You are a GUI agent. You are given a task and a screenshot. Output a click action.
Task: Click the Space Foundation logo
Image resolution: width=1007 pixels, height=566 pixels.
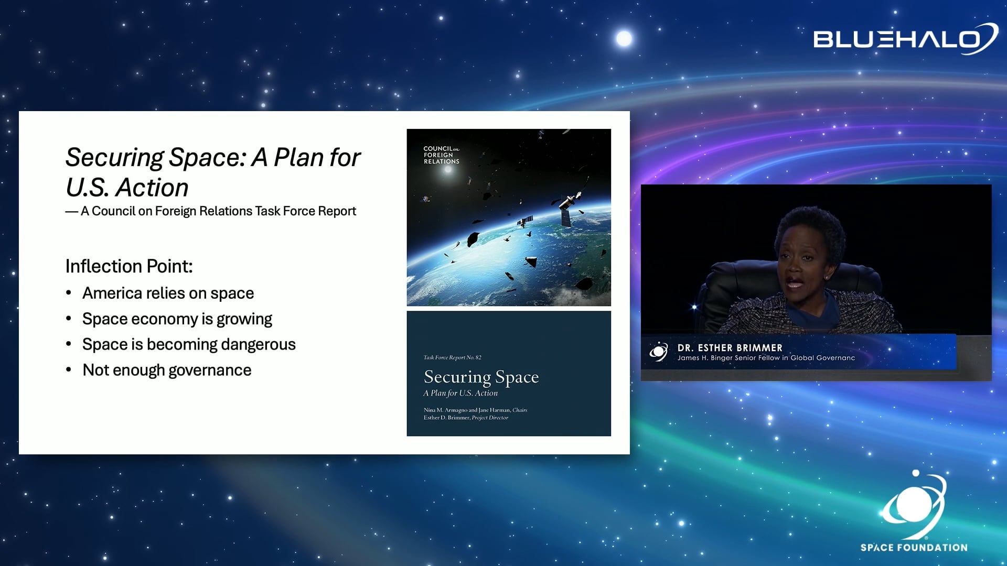click(x=915, y=511)
